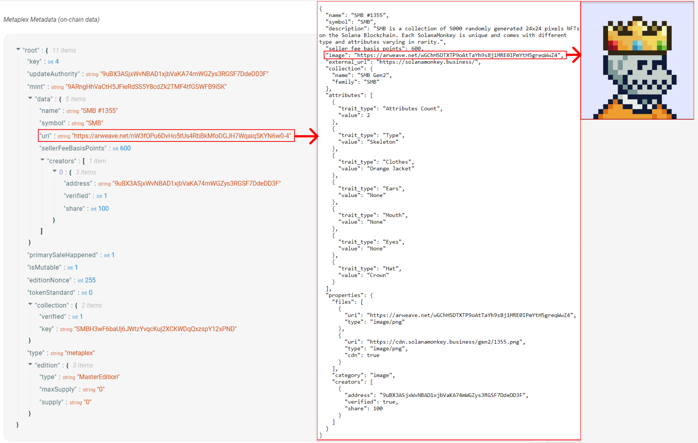
Task: Click the red arrow beside the uri field
Action: pyautogui.click(x=307, y=136)
